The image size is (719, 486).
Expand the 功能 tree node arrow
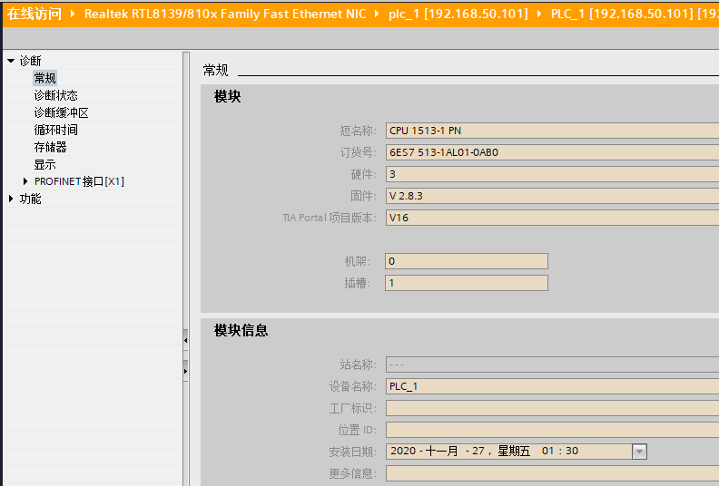11,199
